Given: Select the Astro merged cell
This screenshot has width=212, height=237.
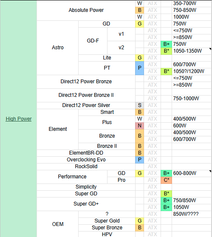Looking at the screenshot, I should tap(58, 48).
